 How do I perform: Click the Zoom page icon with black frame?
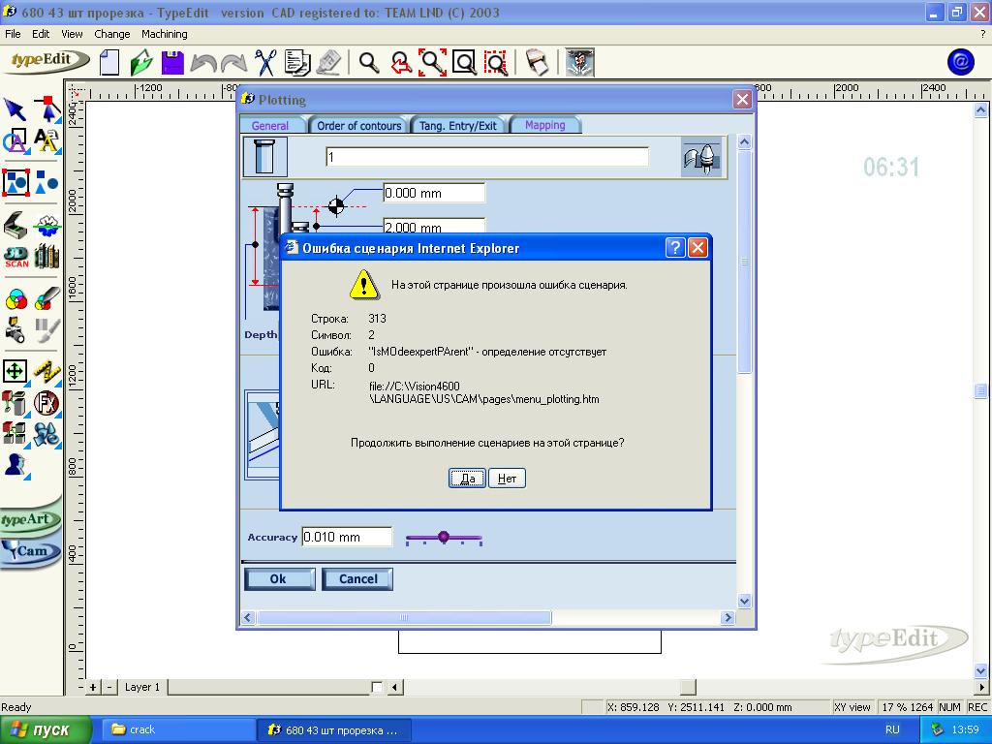[x=464, y=63]
